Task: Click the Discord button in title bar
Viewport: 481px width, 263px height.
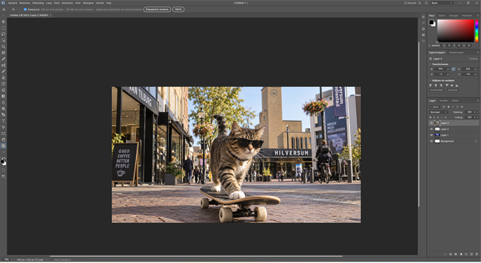Action: 410,3
